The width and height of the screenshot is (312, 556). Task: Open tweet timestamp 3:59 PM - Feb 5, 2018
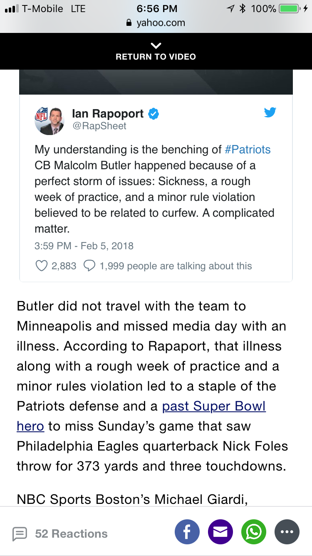click(84, 245)
